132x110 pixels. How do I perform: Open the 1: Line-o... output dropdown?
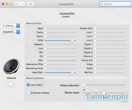[10, 26]
